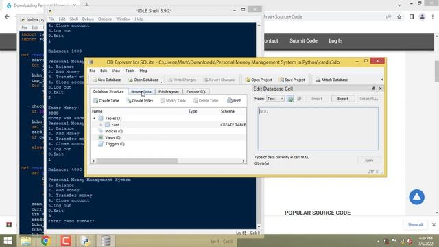
Task: Open the Help menu in DB Browser
Action: 143,71
